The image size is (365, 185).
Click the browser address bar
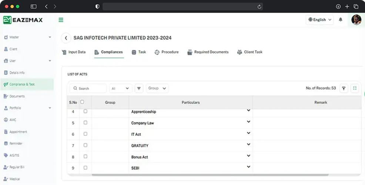click(x=183, y=7)
